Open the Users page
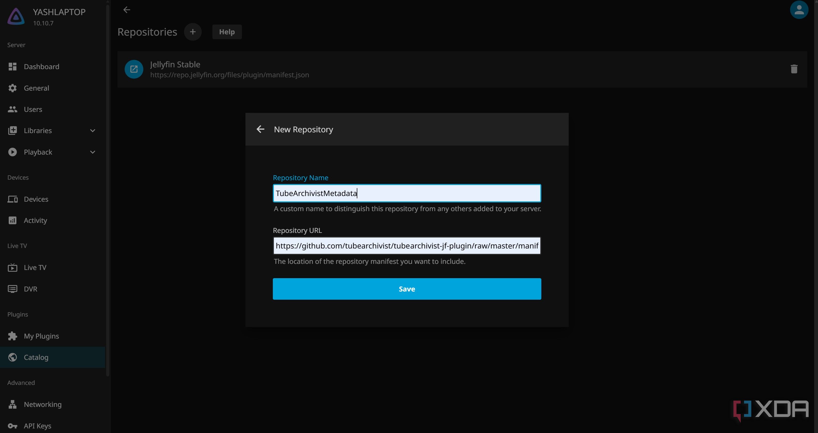This screenshot has height=433, width=818. tap(53, 109)
